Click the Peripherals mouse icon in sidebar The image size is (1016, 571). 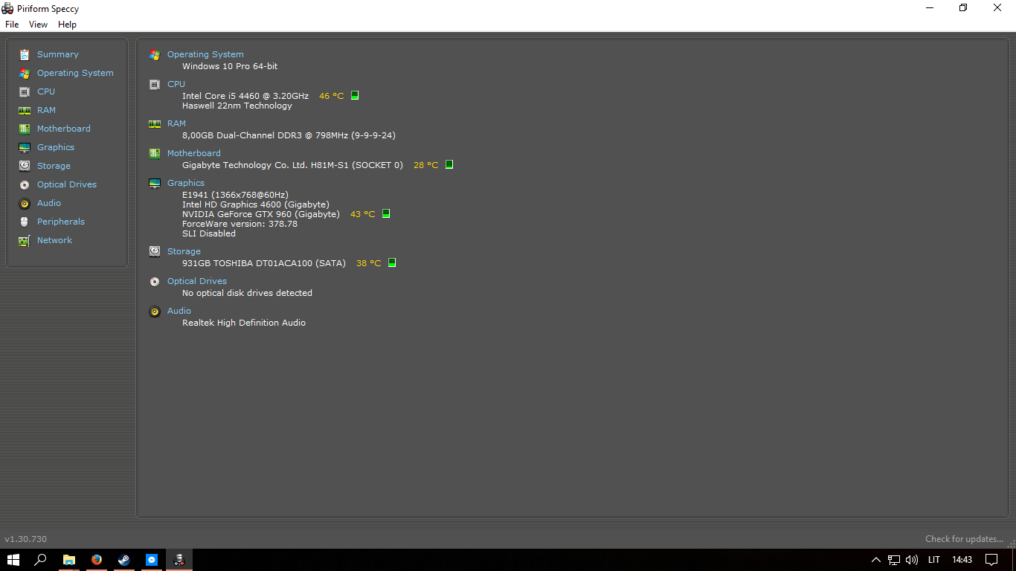pos(25,222)
